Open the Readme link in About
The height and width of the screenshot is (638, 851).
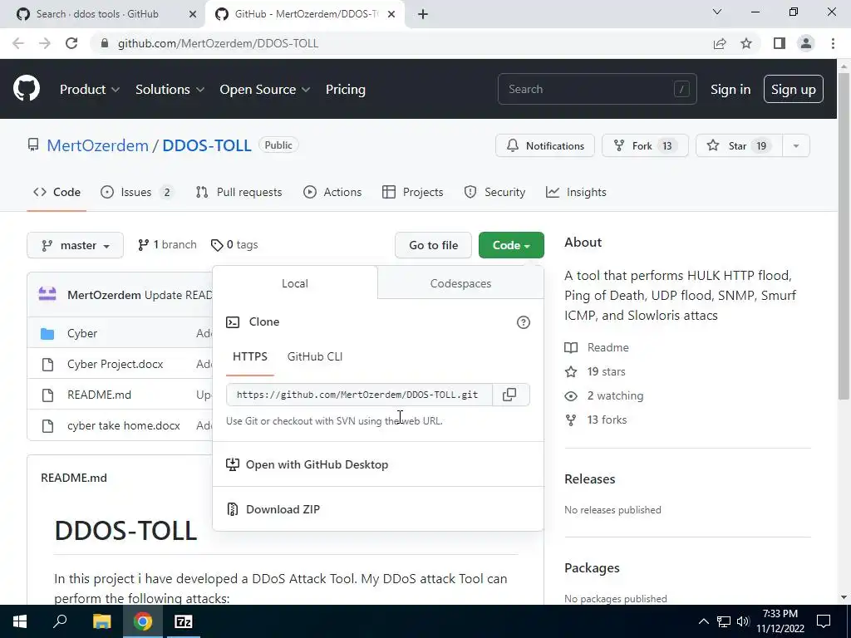coord(608,348)
